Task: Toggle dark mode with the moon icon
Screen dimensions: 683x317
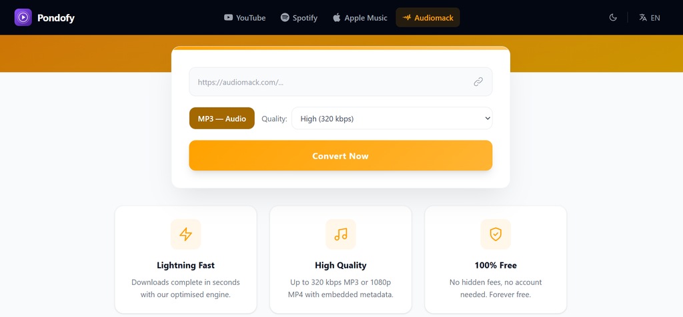Action: coord(613,17)
